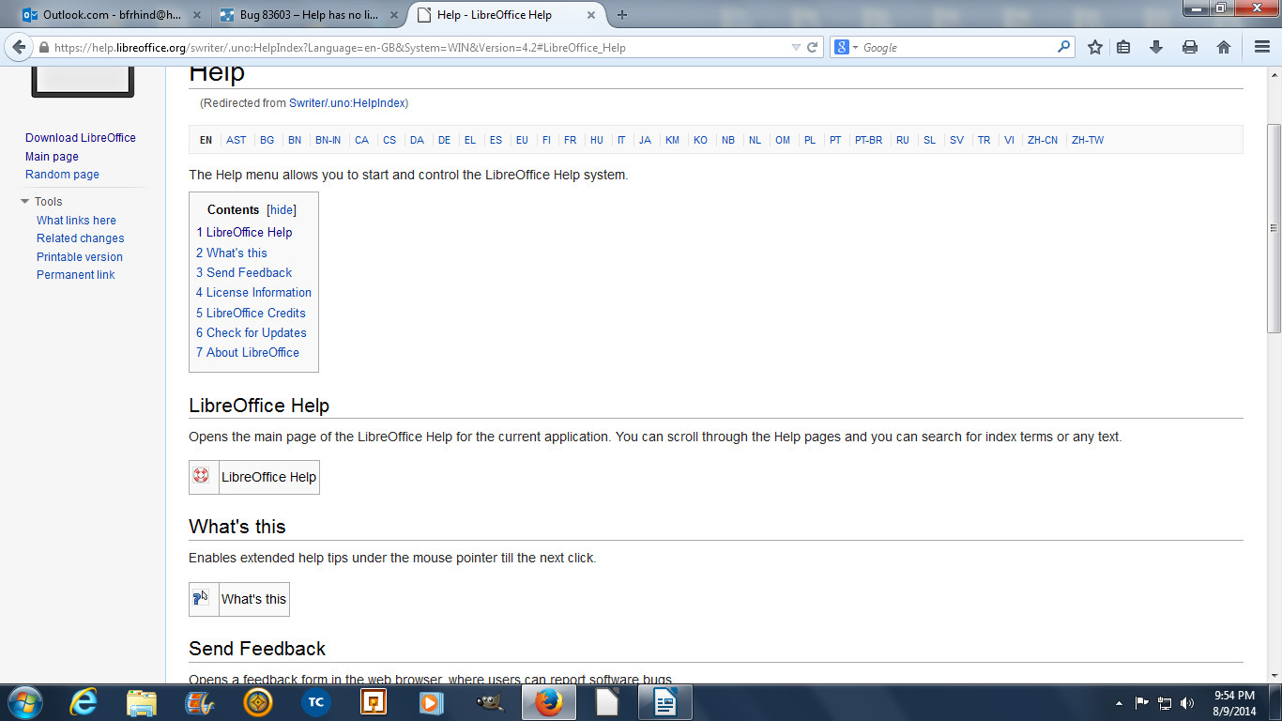Click the What's this pointer icon
Screen dimensions: 1282x721
pos(201,598)
